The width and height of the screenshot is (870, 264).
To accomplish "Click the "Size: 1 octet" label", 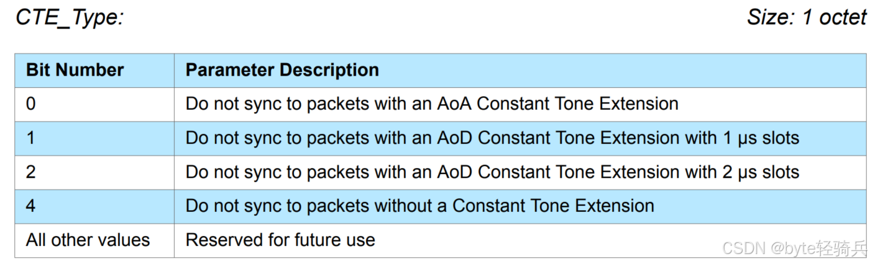I will [x=806, y=17].
